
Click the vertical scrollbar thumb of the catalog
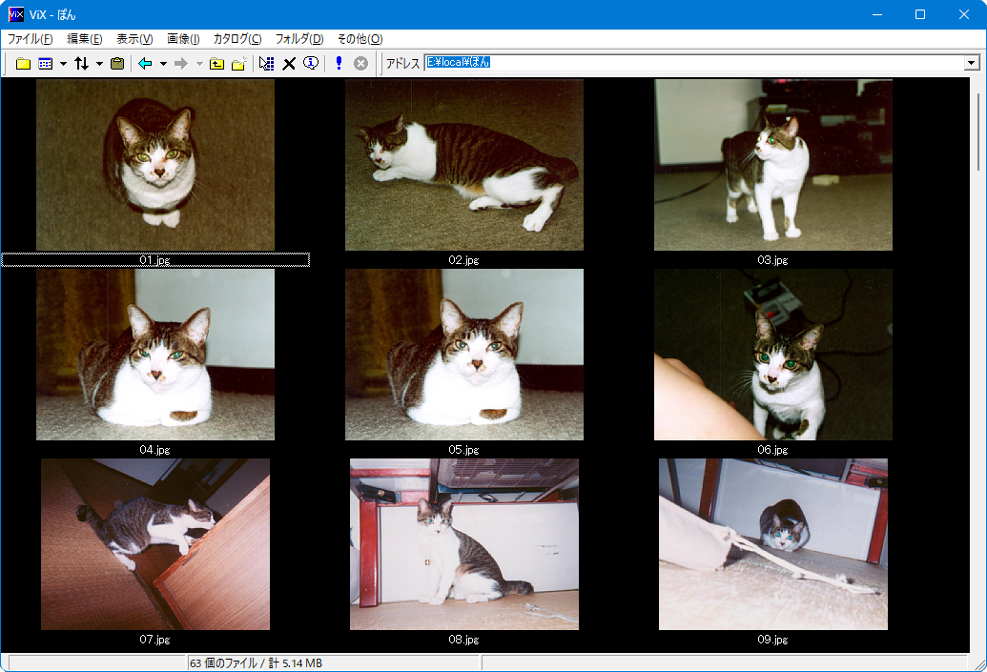(x=978, y=132)
